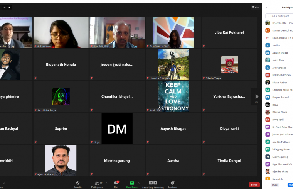Collapse the Participants side panel chevron

click(x=266, y=8)
